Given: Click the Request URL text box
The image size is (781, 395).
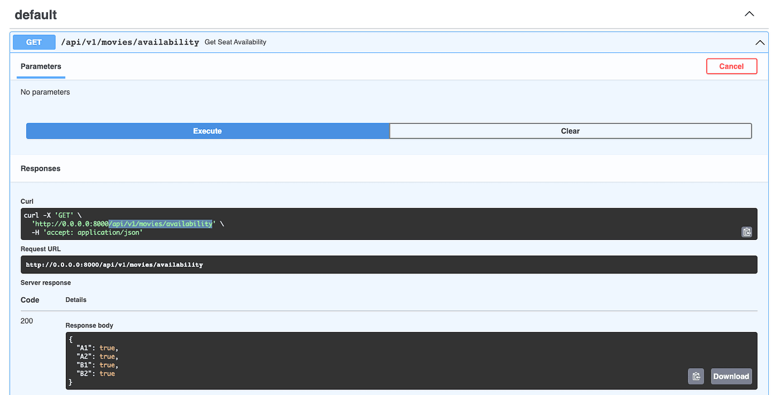Looking at the screenshot, I should point(389,264).
